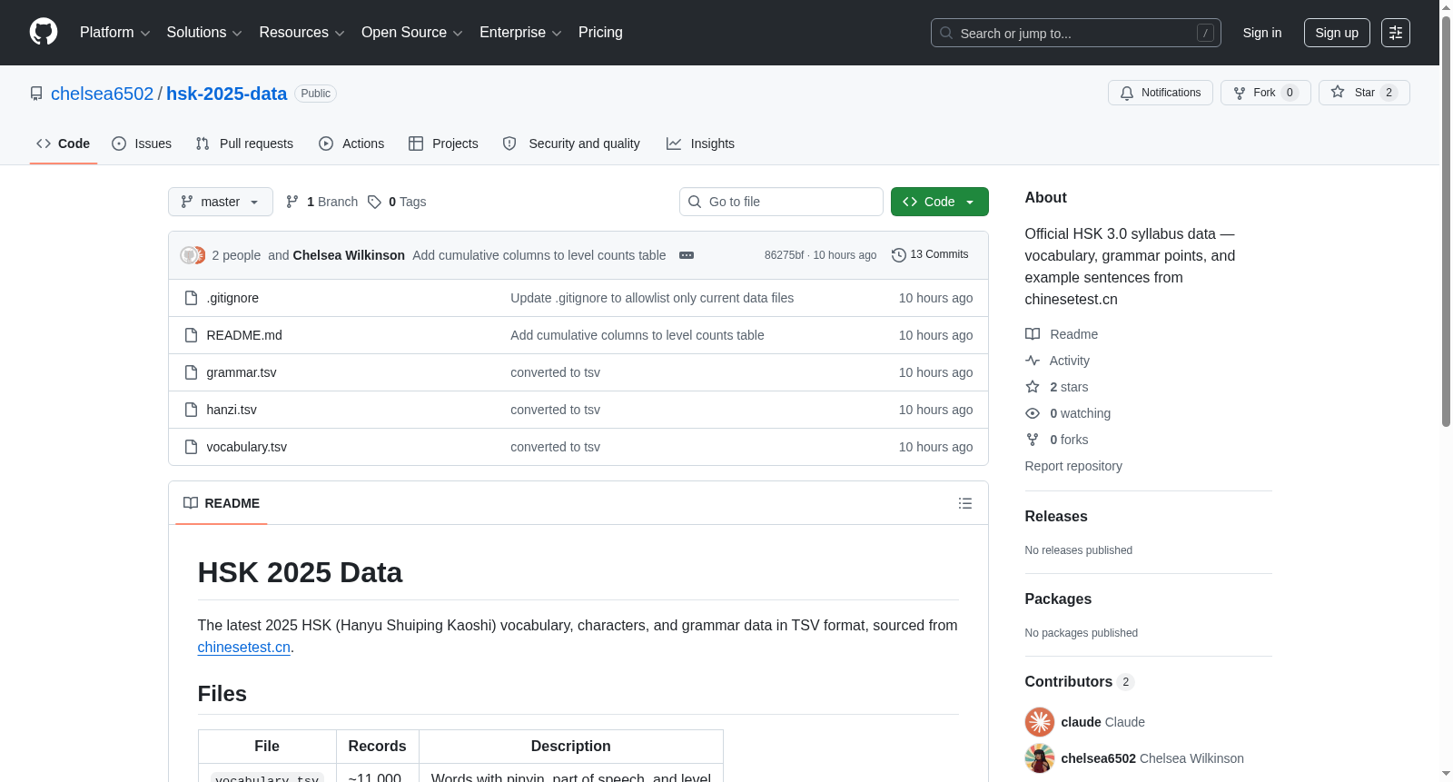Viewport: 1453px width, 782px height.
Task: Select the Code repository tab
Action: (x=64, y=144)
